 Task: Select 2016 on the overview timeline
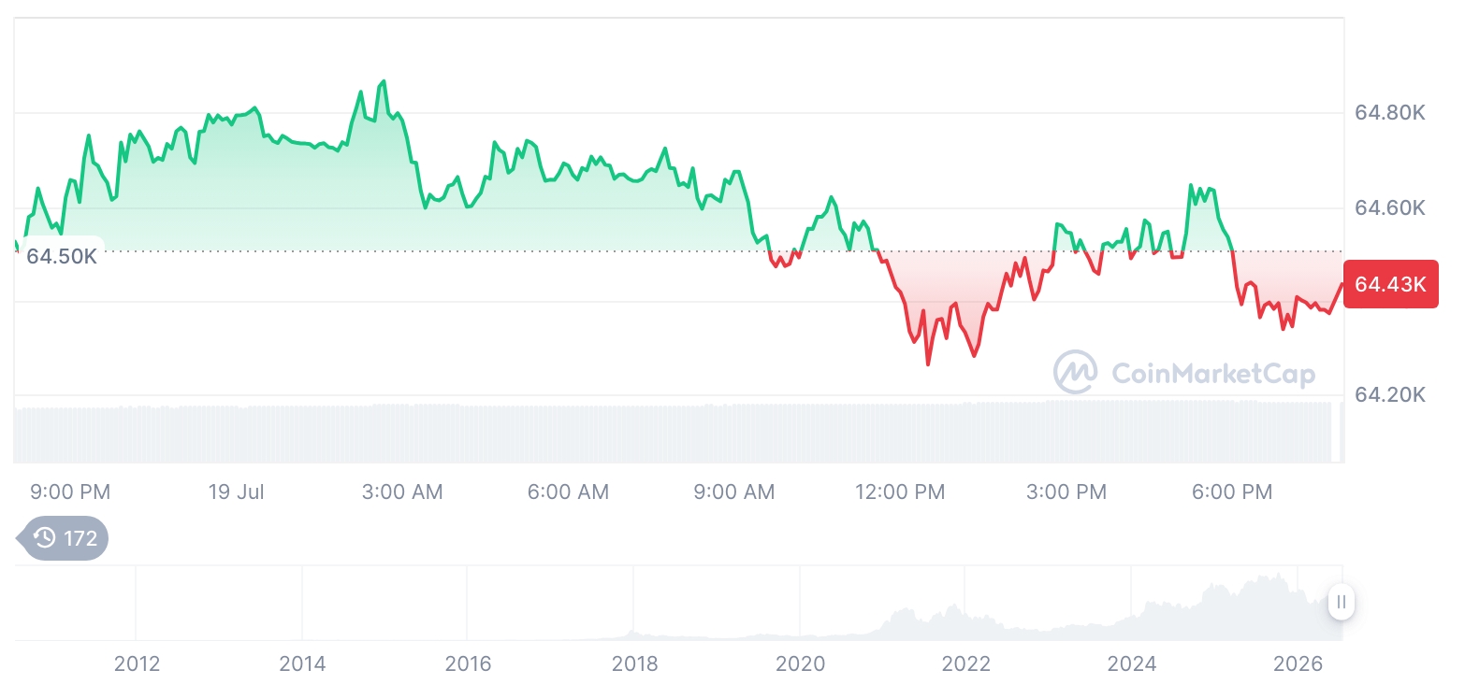pos(468,664)
